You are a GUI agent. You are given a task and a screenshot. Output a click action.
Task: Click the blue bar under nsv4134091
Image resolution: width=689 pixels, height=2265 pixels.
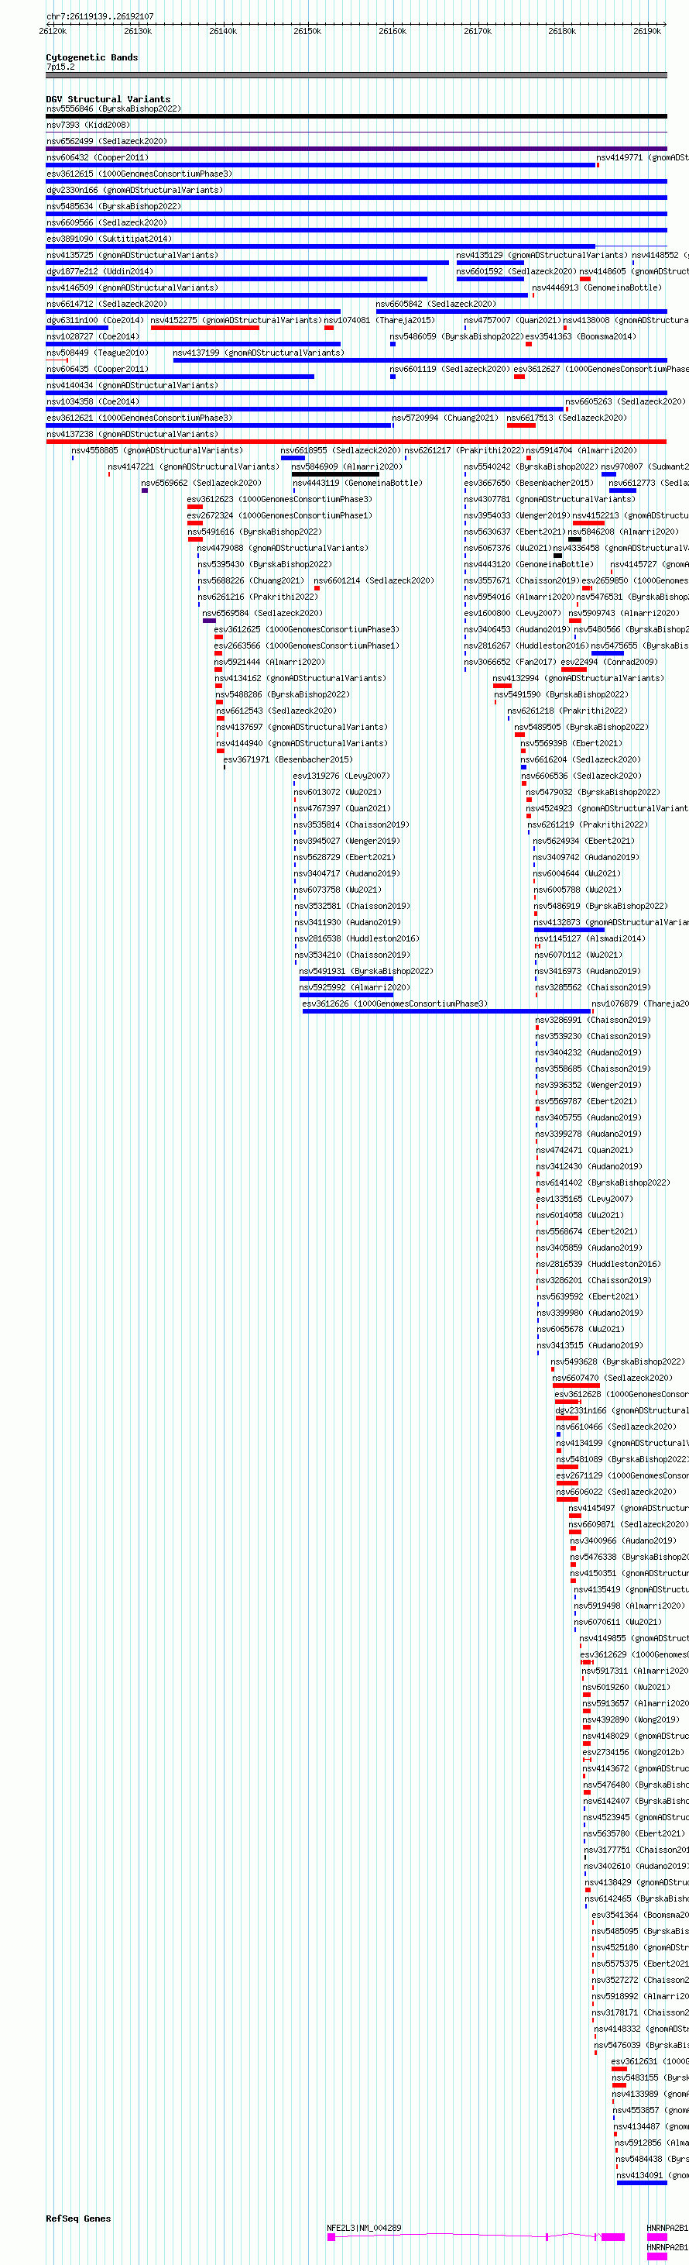click(x=641, y=2182)
